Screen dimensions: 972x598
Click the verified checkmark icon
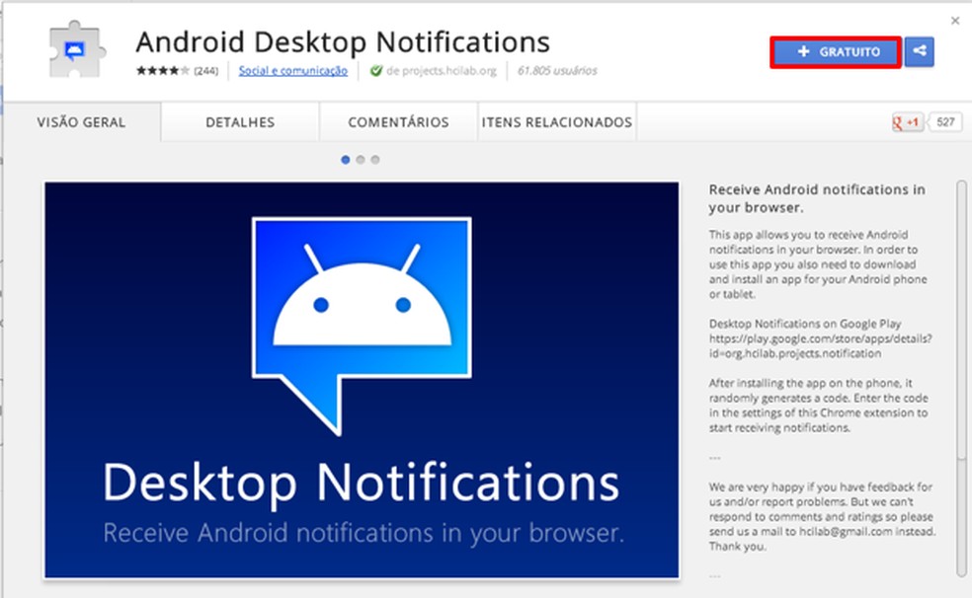375,71
